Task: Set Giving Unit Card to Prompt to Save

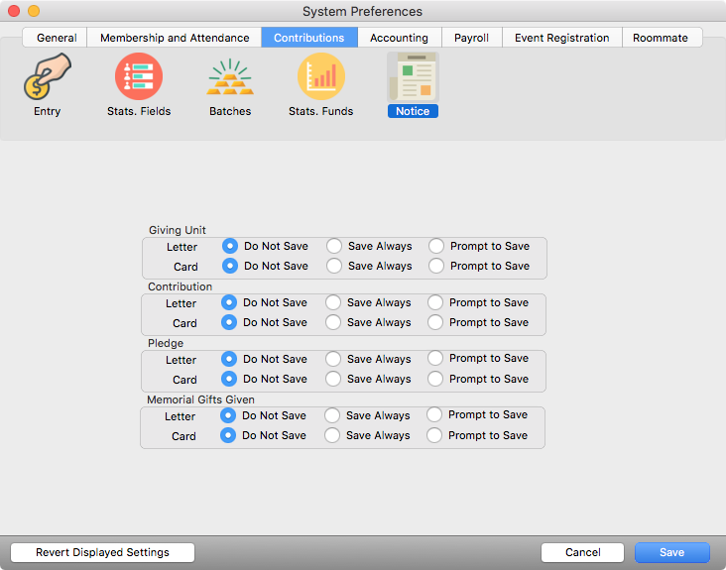Action: click(x=436, y=266)
